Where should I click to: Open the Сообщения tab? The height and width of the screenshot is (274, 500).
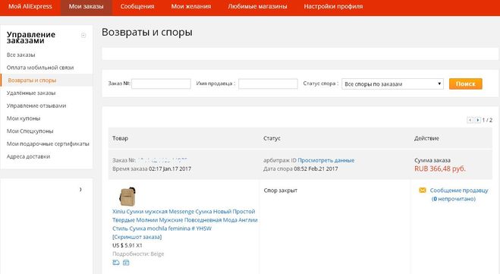point(137,6)
